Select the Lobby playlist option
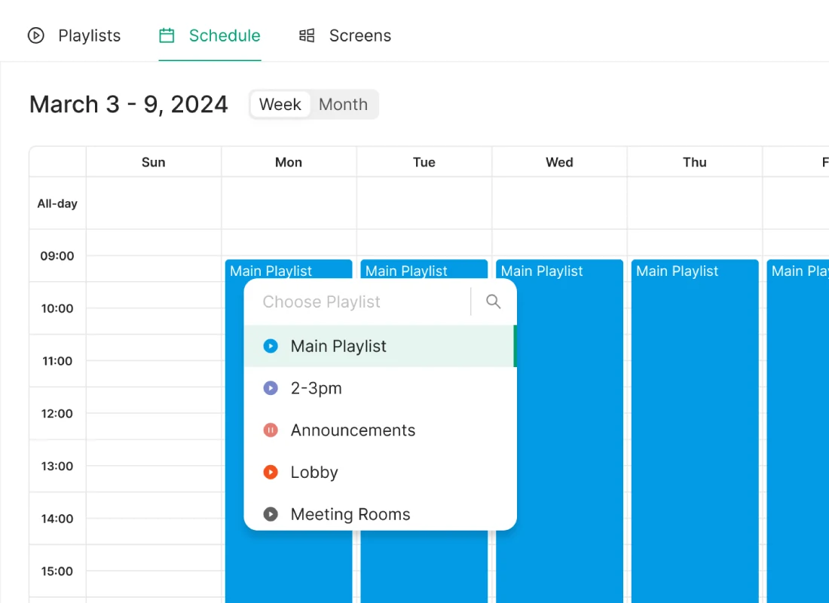This screenshot has height=603, width=829. 380,472
